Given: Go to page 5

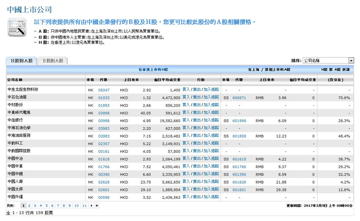Looking at the screenshot, I should pos(46,206).
